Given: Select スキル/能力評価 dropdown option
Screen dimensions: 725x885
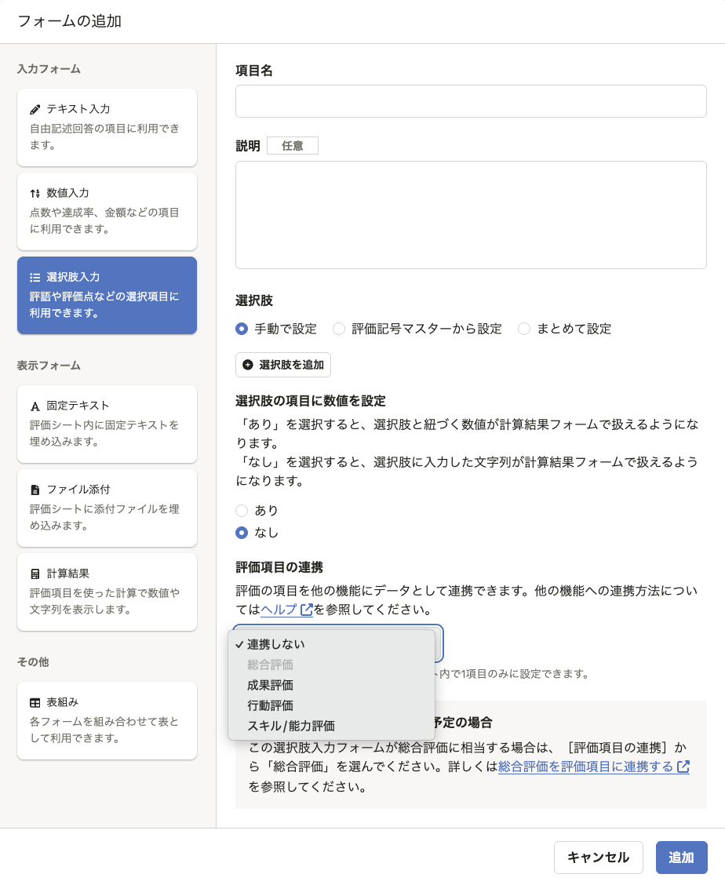Looking at the screenshot, I should point(290,726).
